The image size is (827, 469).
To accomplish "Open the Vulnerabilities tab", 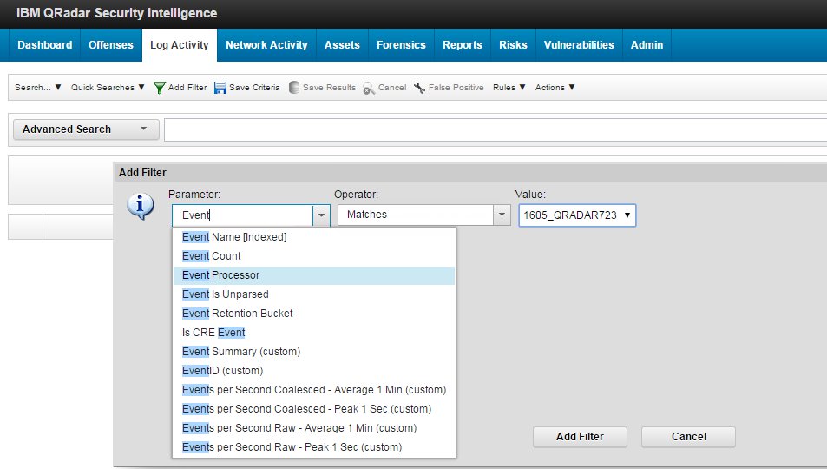I will click(579, 45).
